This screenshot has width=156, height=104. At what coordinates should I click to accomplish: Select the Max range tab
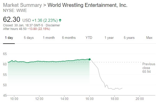149,38
